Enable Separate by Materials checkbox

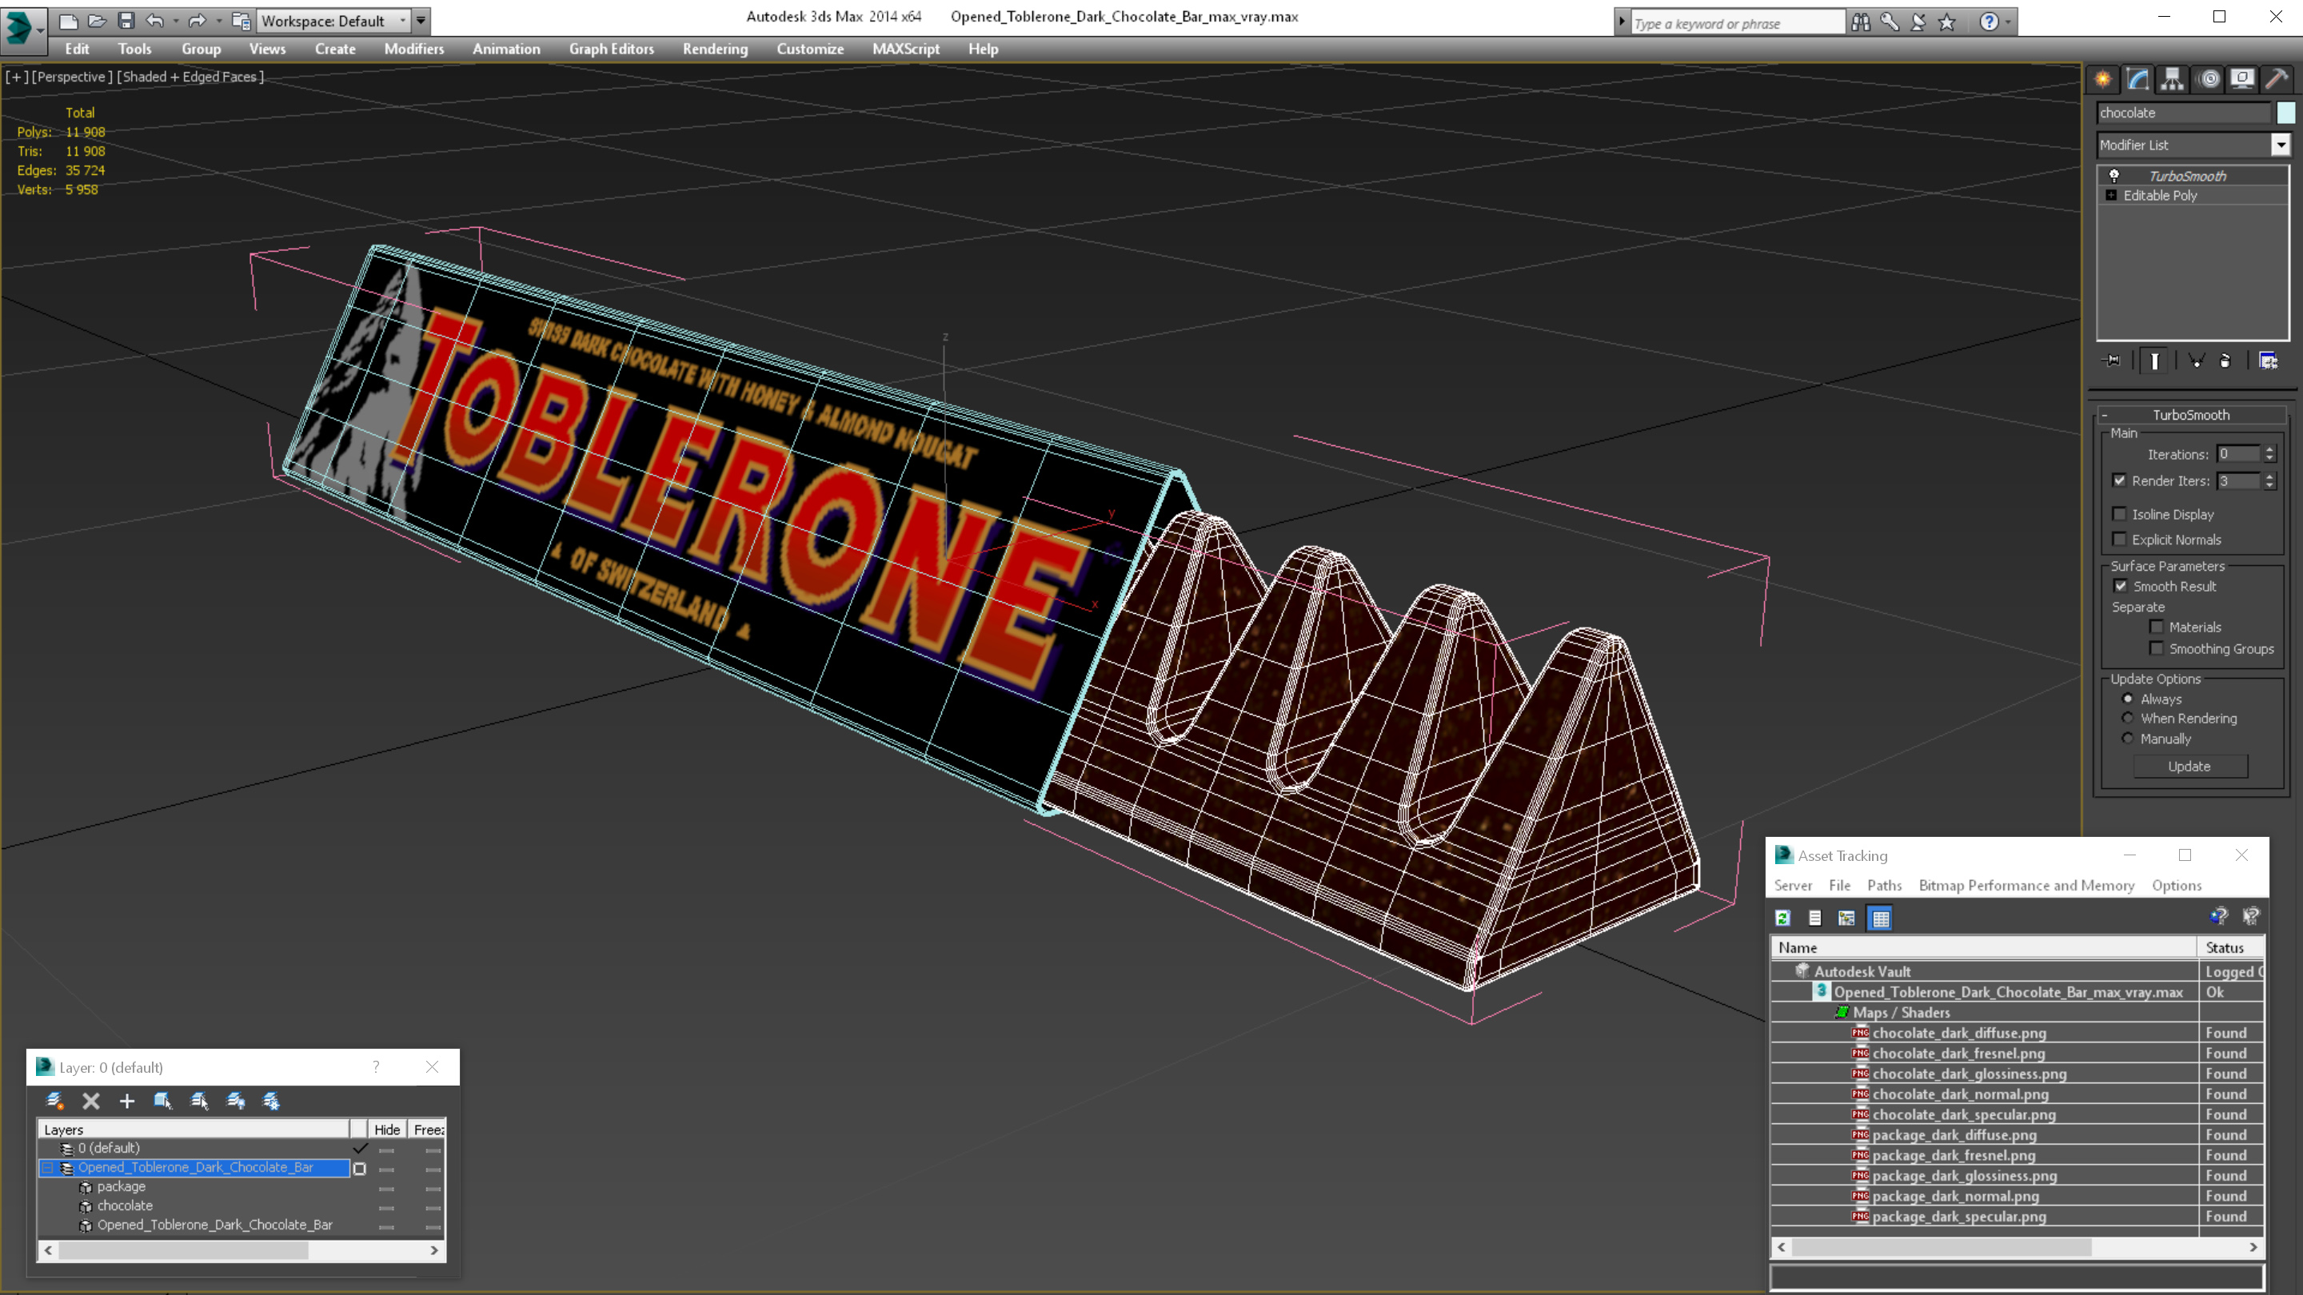pyautogui.click(x=2157, y=627)
